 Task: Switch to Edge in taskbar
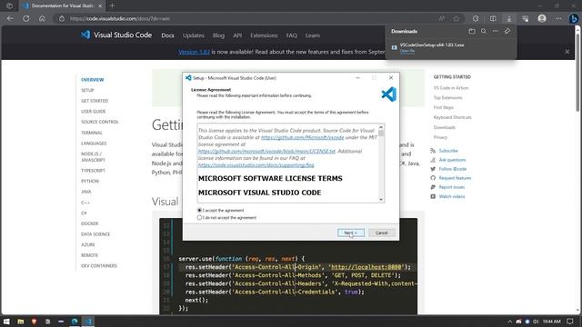75,322
